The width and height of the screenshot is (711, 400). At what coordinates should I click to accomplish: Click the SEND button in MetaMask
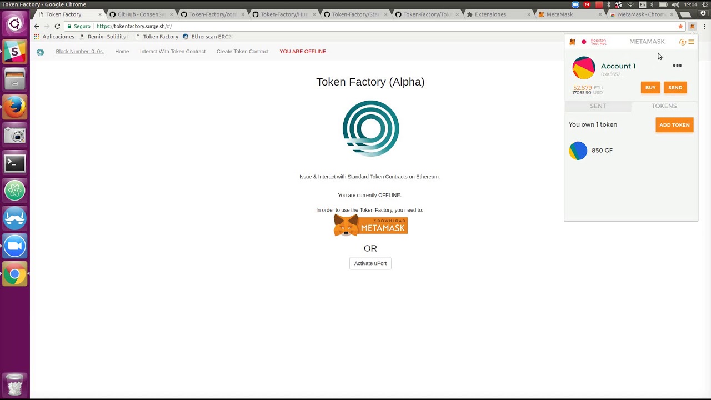click(x=675, y=87)
